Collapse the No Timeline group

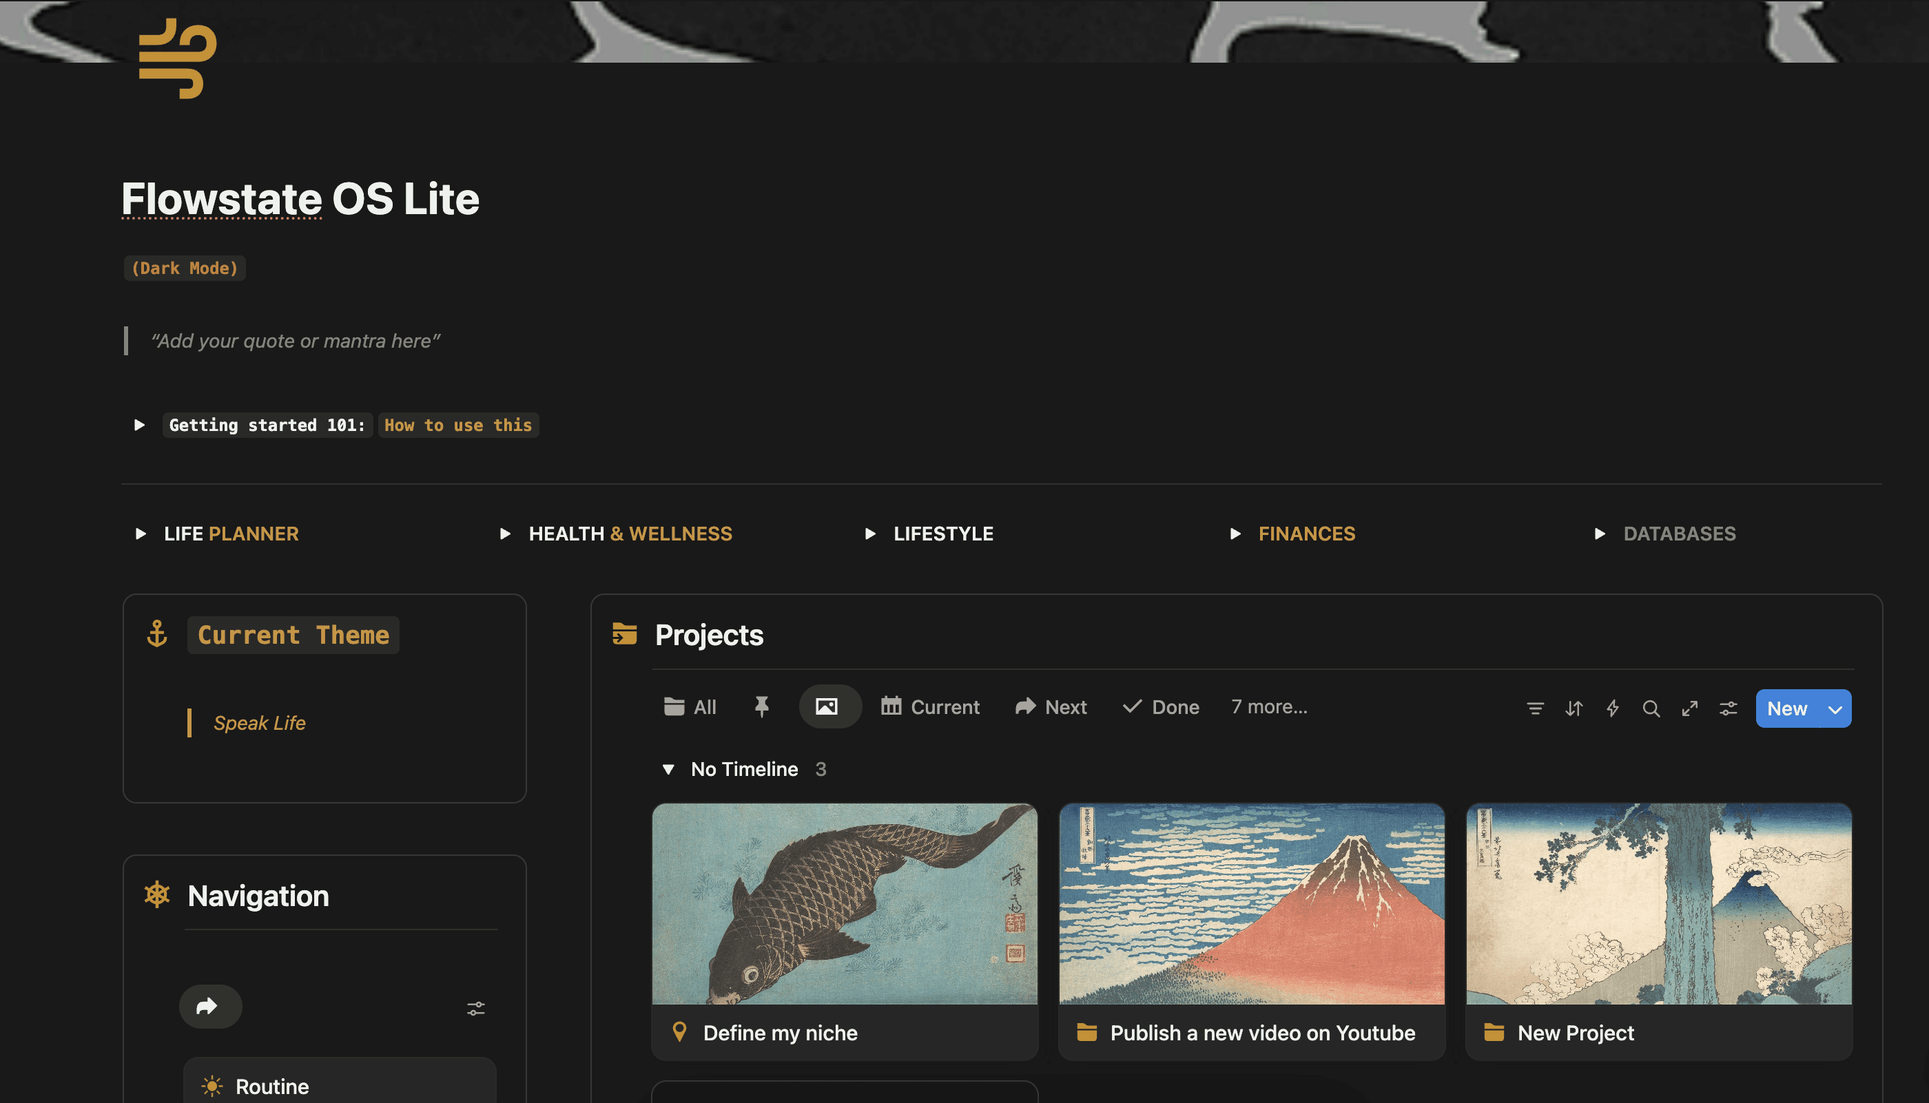[668, 770]
